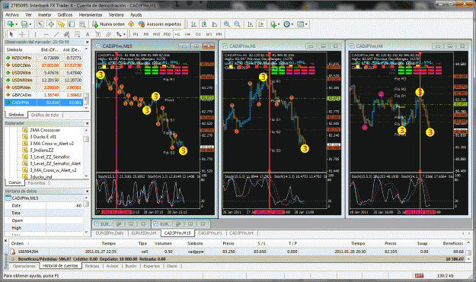Switch to bar chart icon
This screenshot has height=282, width=476.
coord(193,24)
